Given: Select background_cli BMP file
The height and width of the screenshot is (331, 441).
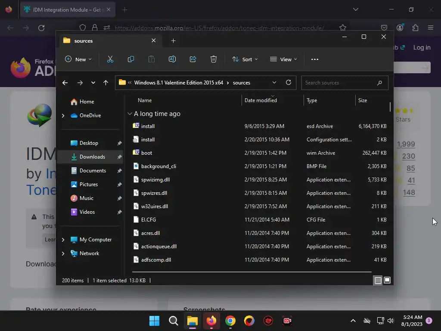Looking at the screenshot, I should [259, 166].
